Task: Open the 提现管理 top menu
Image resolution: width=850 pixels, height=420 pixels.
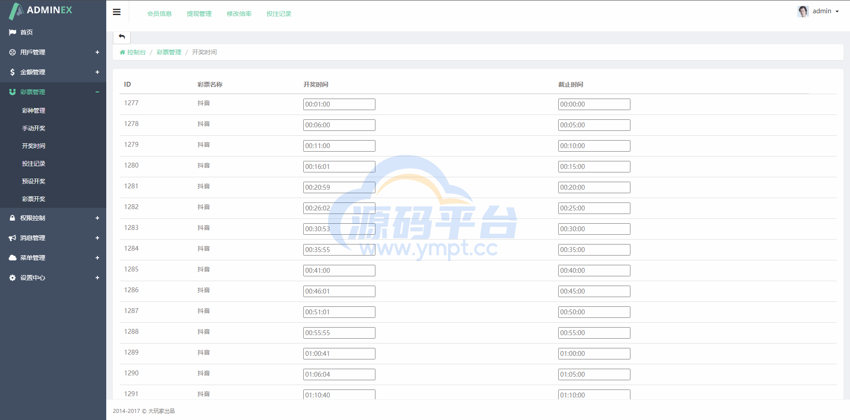Action: 199,14
